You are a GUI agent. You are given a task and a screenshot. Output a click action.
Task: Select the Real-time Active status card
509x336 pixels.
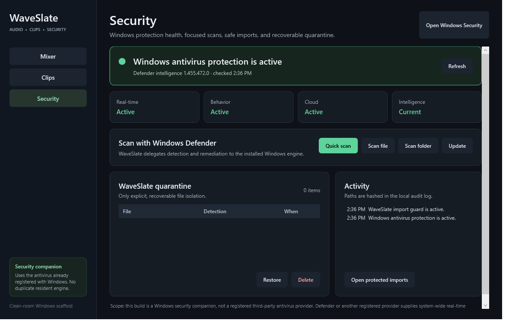[x=154, y=107]
